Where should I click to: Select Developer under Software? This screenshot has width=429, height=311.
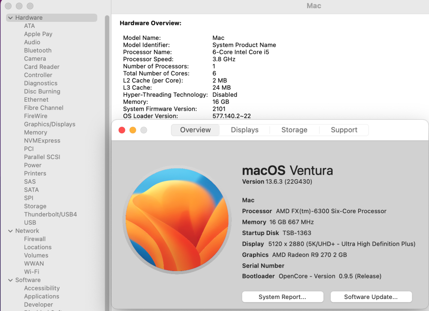pyautogui.click(x=38, y=305)
